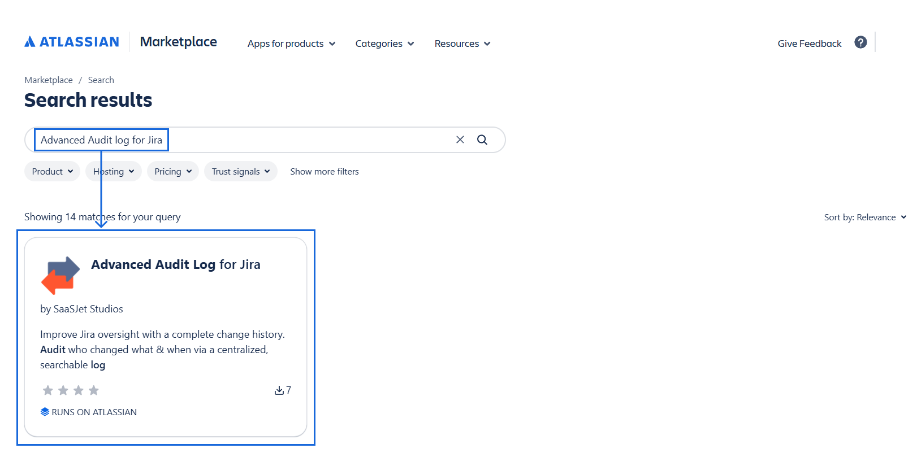This screenshot has height=470, width=917.
Task: Click the Atlassian logo
Action: (x=72, y=42)
